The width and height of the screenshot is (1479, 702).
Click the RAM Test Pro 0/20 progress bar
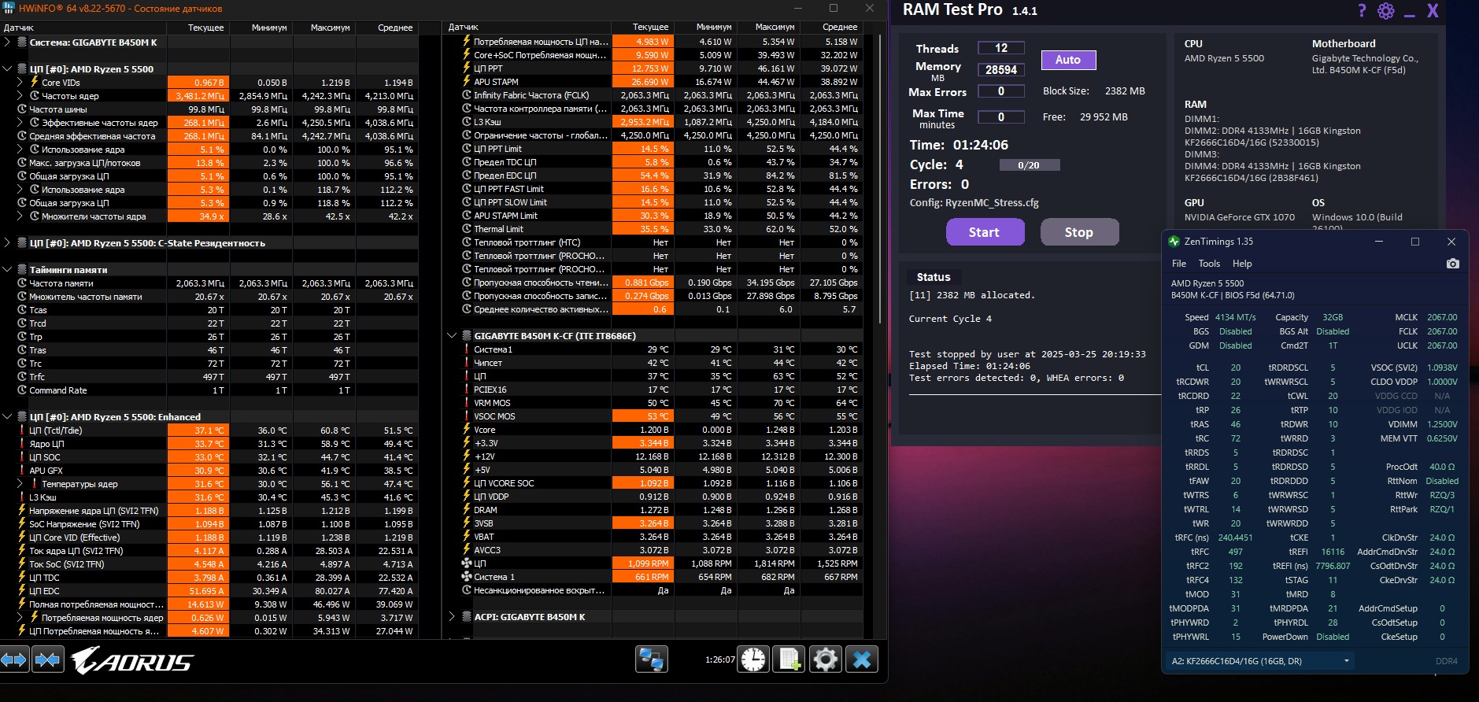pyautogui.click(x=1029, y=165)
